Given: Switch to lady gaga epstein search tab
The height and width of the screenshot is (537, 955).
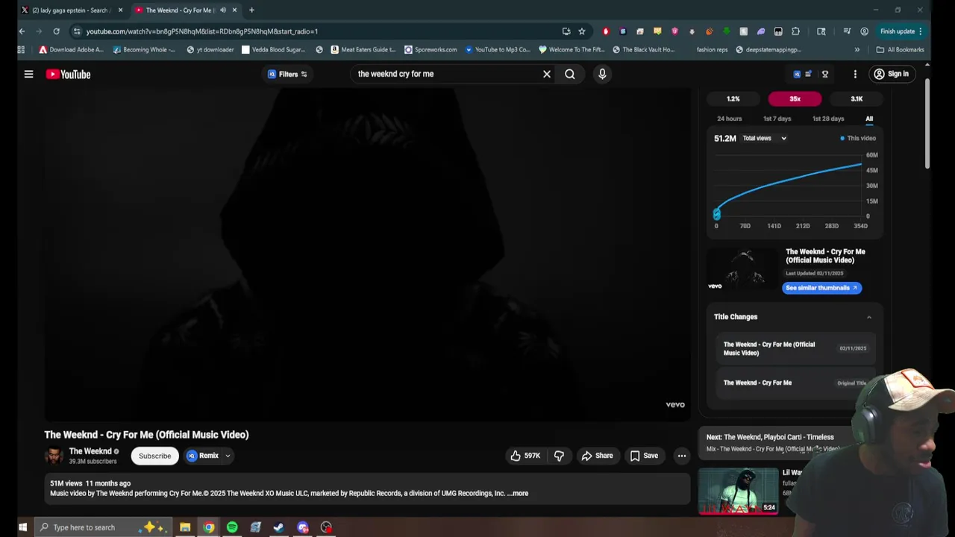Looking at the screenshot, I should (70, 10).
